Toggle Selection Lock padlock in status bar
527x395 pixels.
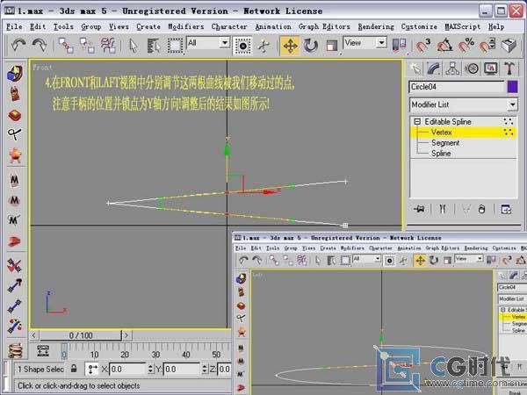click(x=74, y=369)
